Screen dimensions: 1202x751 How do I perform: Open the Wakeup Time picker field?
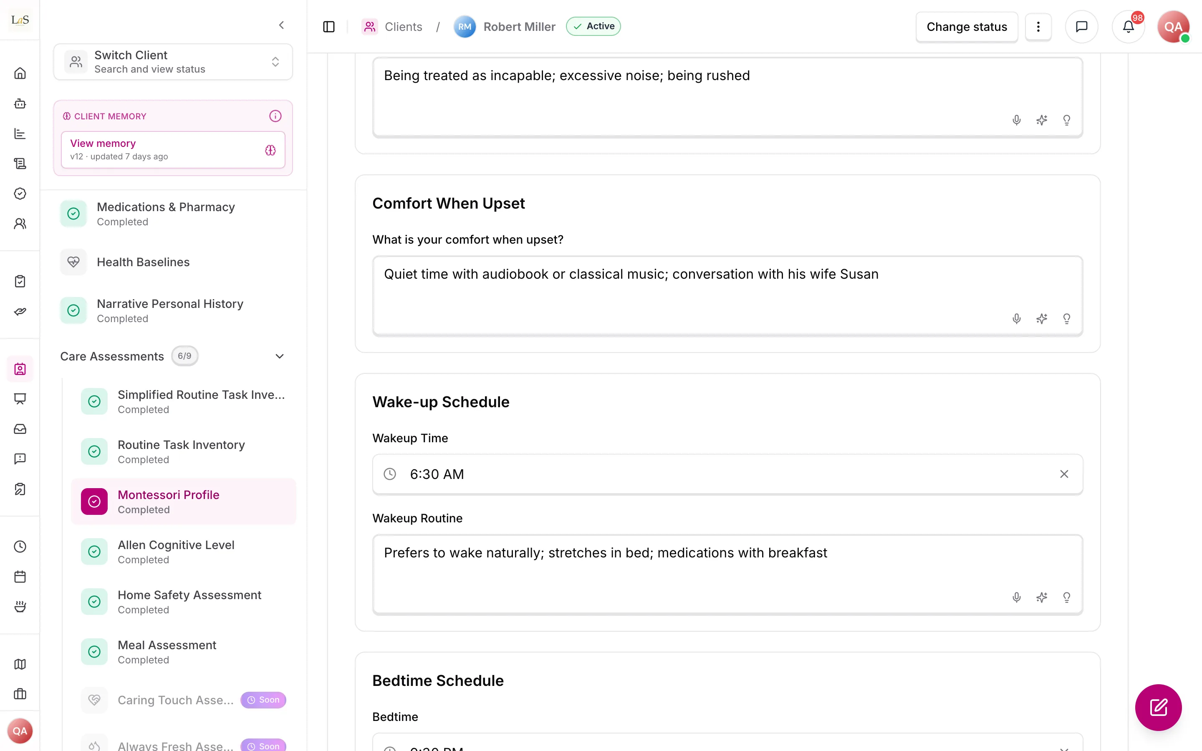click(x=727, y=474)
